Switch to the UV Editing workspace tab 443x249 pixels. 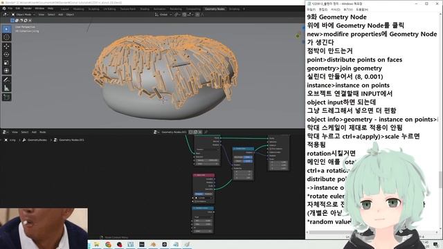pyautogui.click(x=109, y=9)
